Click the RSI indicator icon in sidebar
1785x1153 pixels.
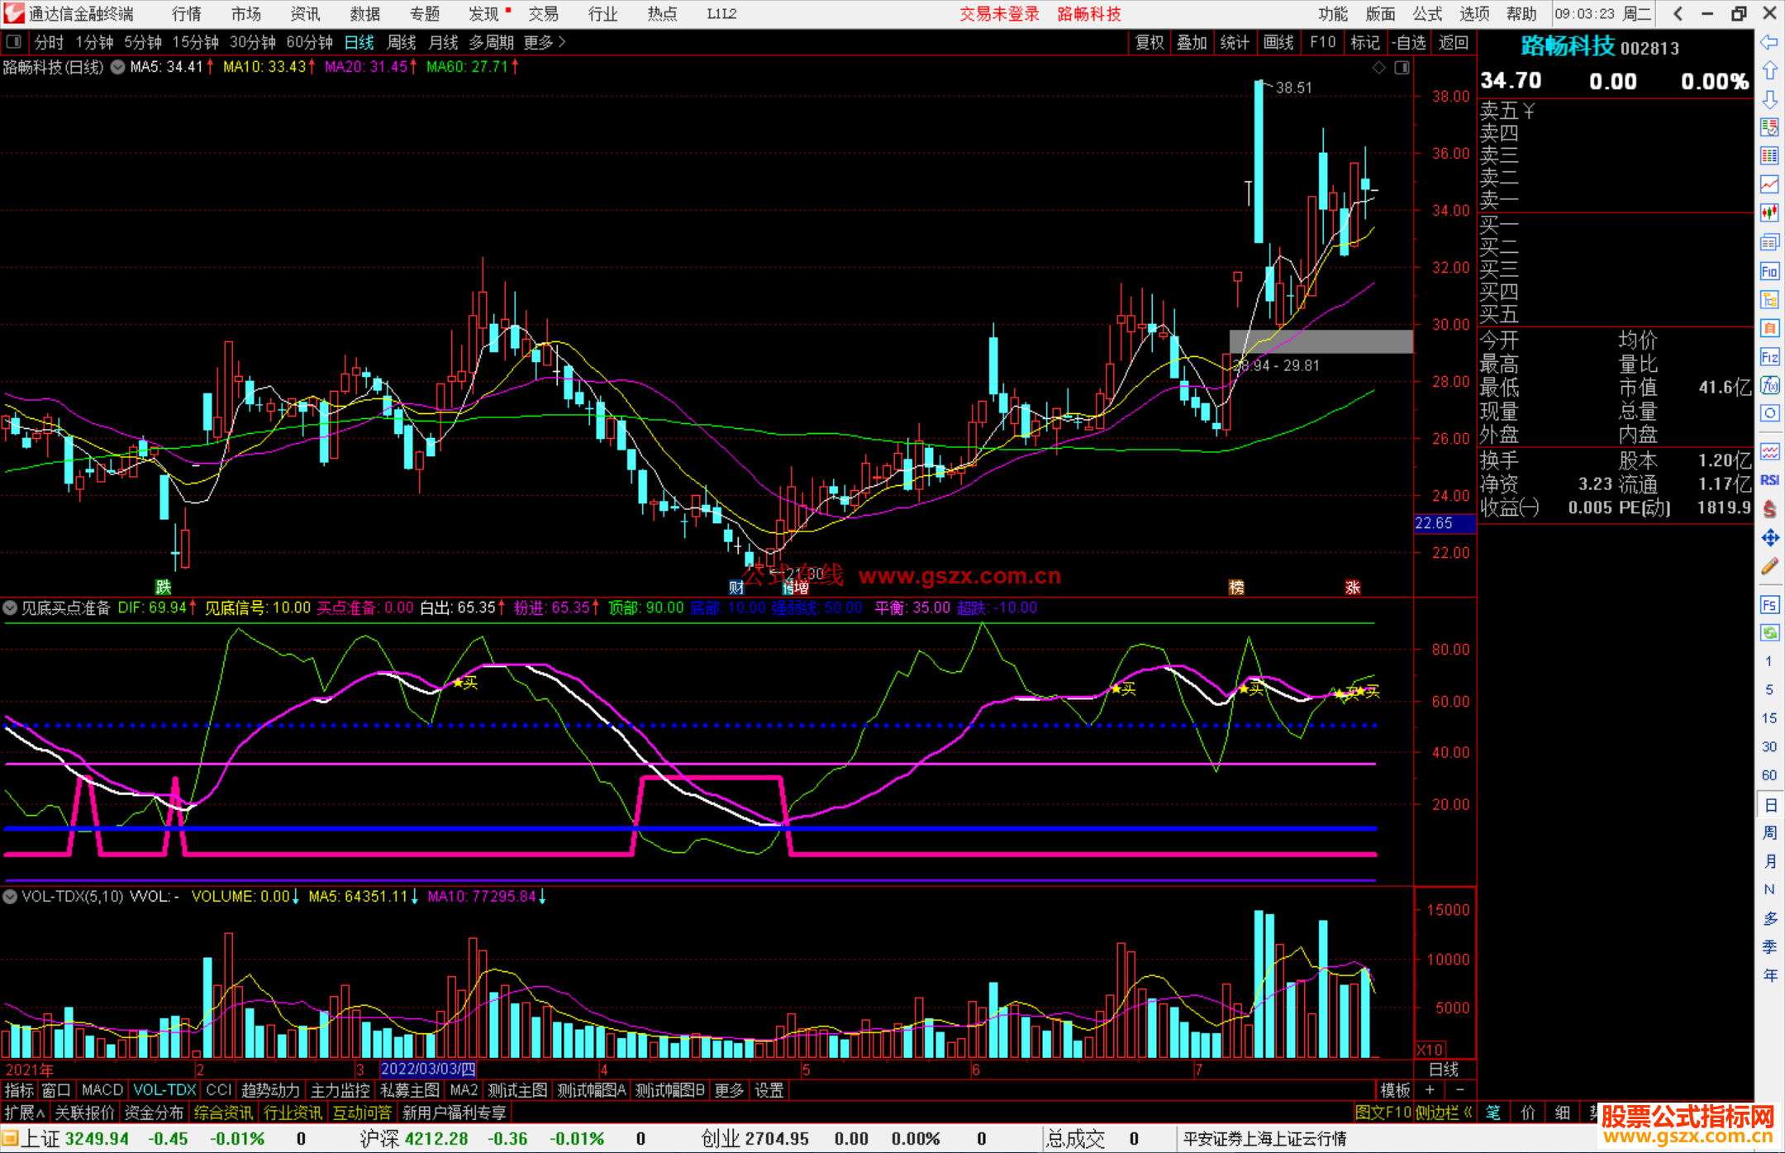[x=1769, y=480]
